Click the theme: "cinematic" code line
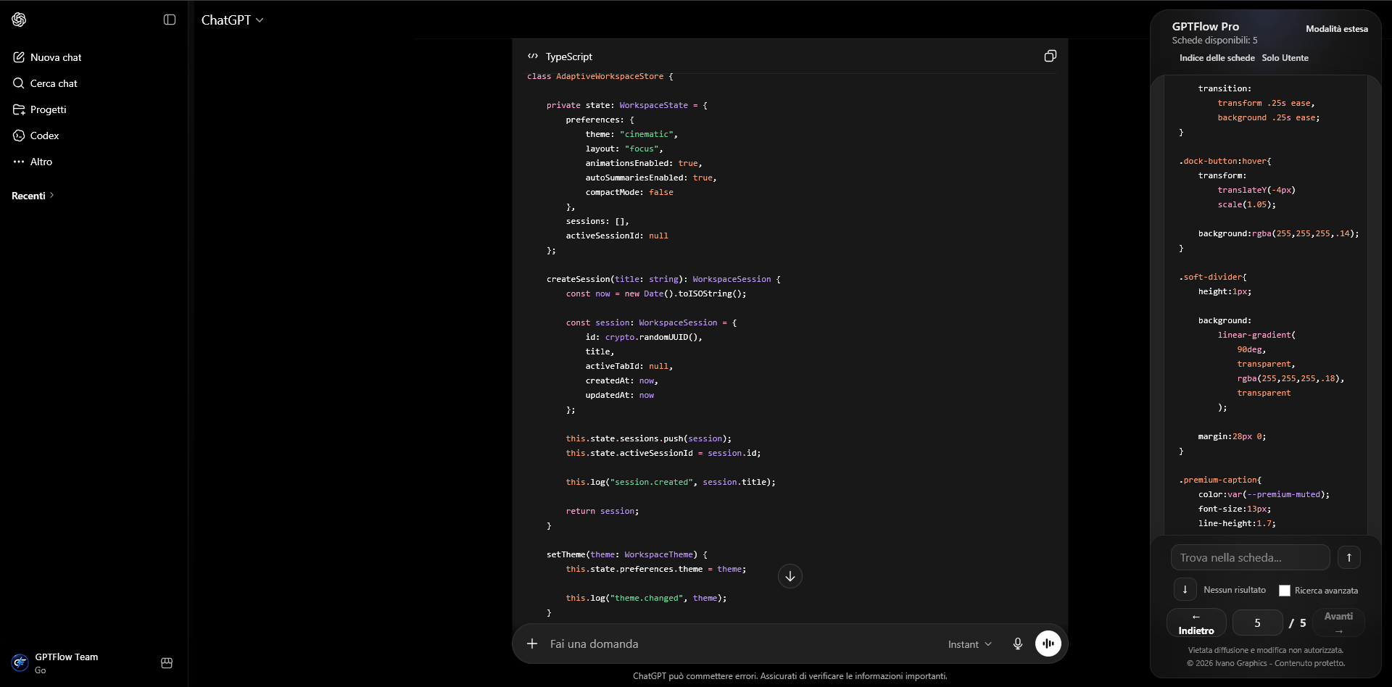Viewport: 1392px width, 687px height. click(631, 134)
